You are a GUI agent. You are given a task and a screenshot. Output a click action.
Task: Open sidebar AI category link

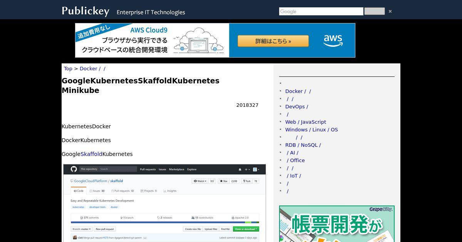coord(292,152)
